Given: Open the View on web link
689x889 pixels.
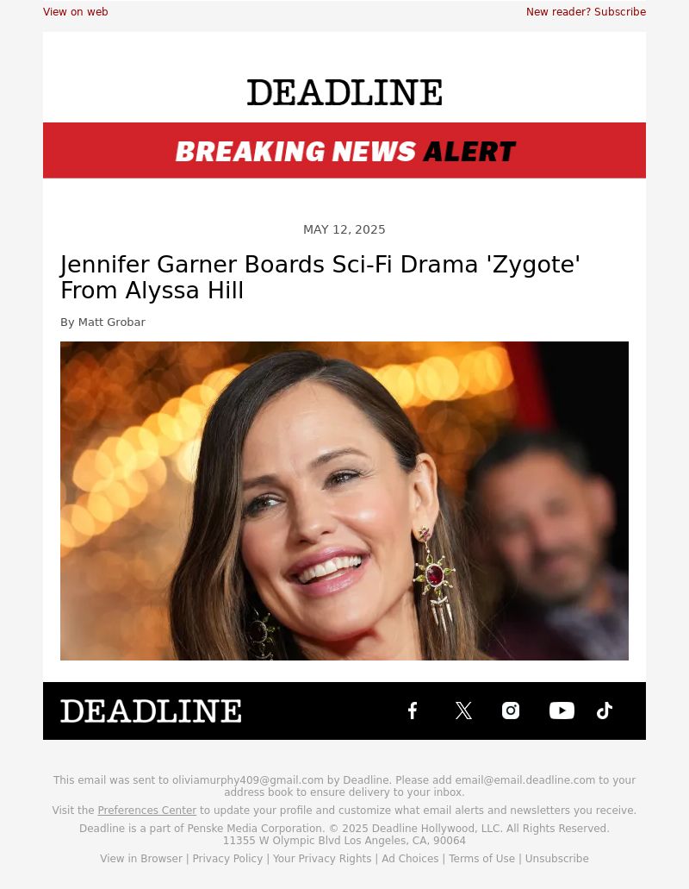Looking at the screenshot, I should tap(75, 12).
